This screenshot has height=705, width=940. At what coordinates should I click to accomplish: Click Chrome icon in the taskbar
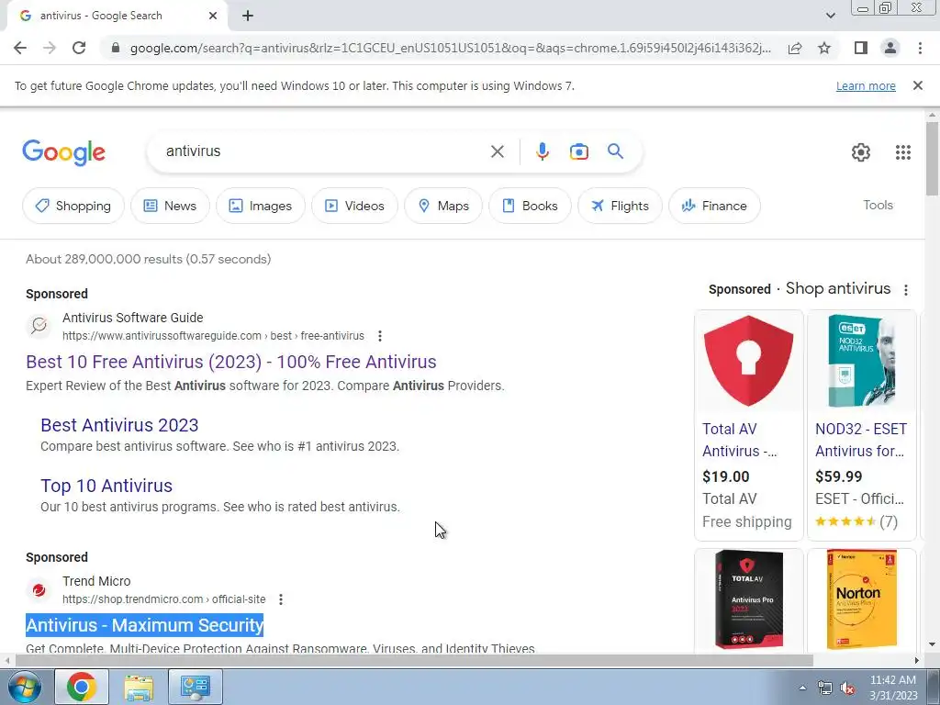pyautogui.click(x=82, y=687)
